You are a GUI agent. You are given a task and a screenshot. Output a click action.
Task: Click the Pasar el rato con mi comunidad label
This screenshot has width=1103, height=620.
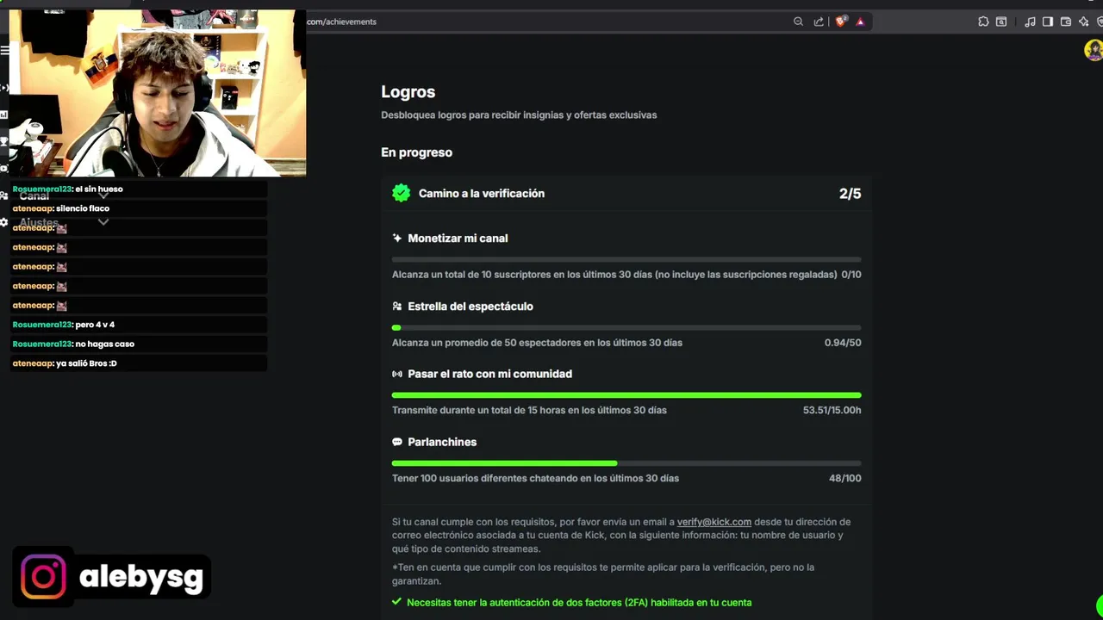489,374
